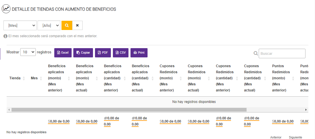Go to the Anterior page
This screenshot has width=315, height=139.
(276, 137)
